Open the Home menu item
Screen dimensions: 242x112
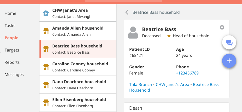(x=11, y=14)
